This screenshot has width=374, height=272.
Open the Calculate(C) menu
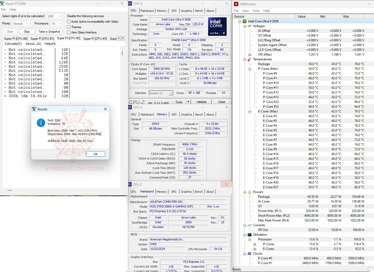pyautogui.click(x=13, y=44)
